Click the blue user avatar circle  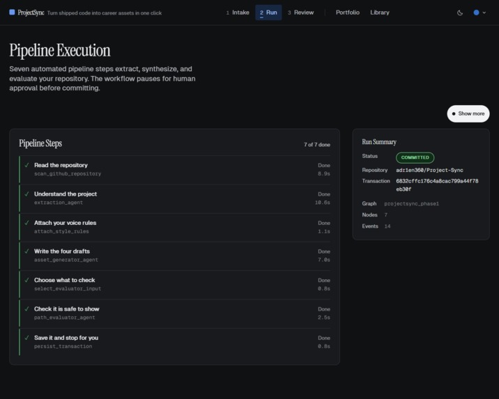tap(476, 13)
